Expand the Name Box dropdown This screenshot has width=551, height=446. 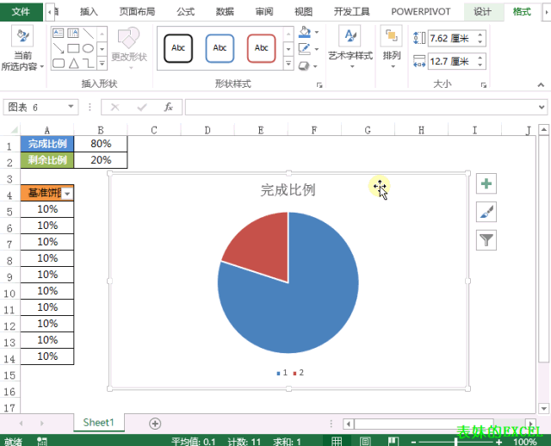click(71, 107)
